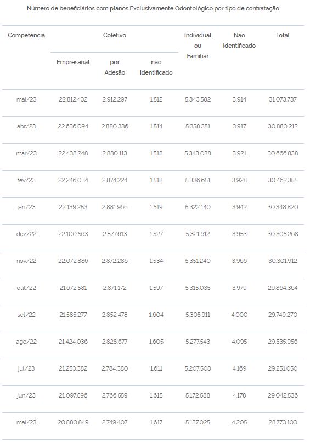This screenshot has height=442, width=310.
Task: Select por Adesão value 2.784.380
Action: click(x=115, y=369)
